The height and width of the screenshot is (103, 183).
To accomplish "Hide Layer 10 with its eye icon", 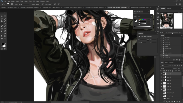I will point(161,90).
